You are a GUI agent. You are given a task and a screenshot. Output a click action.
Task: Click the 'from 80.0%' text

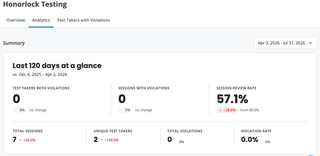(250, 110)
